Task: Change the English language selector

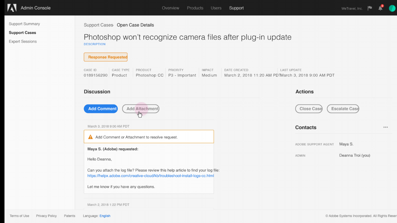Action: coord(105,216)
